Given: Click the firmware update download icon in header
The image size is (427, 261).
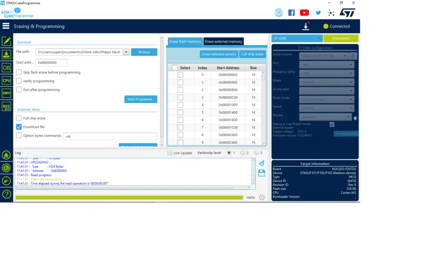Looking at the screenshot, I should click(306, 26).
